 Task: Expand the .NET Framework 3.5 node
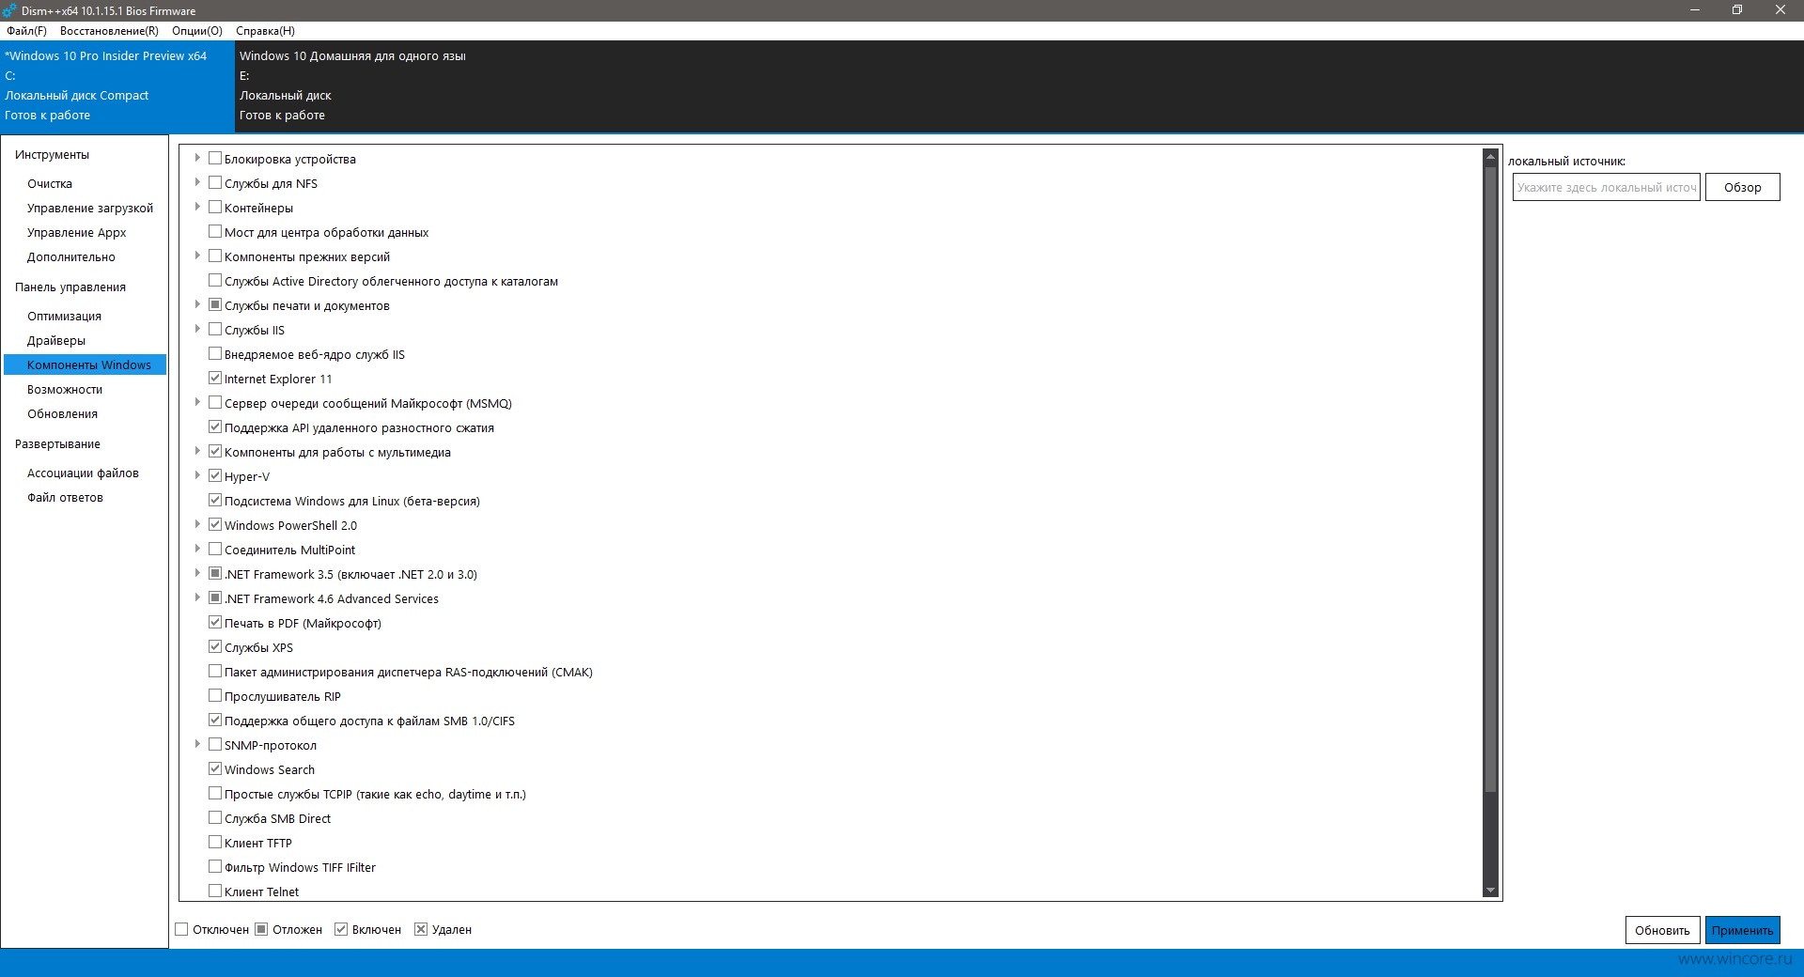click(197, 573)
